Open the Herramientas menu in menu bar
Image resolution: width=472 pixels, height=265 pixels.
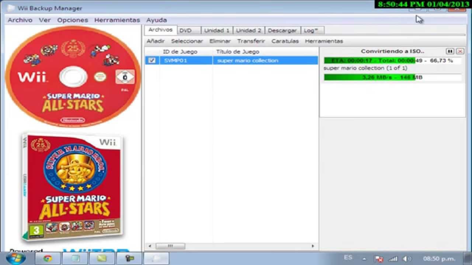117,20
